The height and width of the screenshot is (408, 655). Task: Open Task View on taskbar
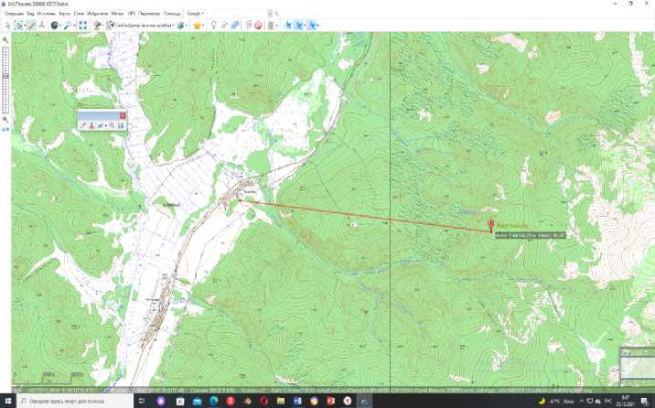[x=142, y=401]
